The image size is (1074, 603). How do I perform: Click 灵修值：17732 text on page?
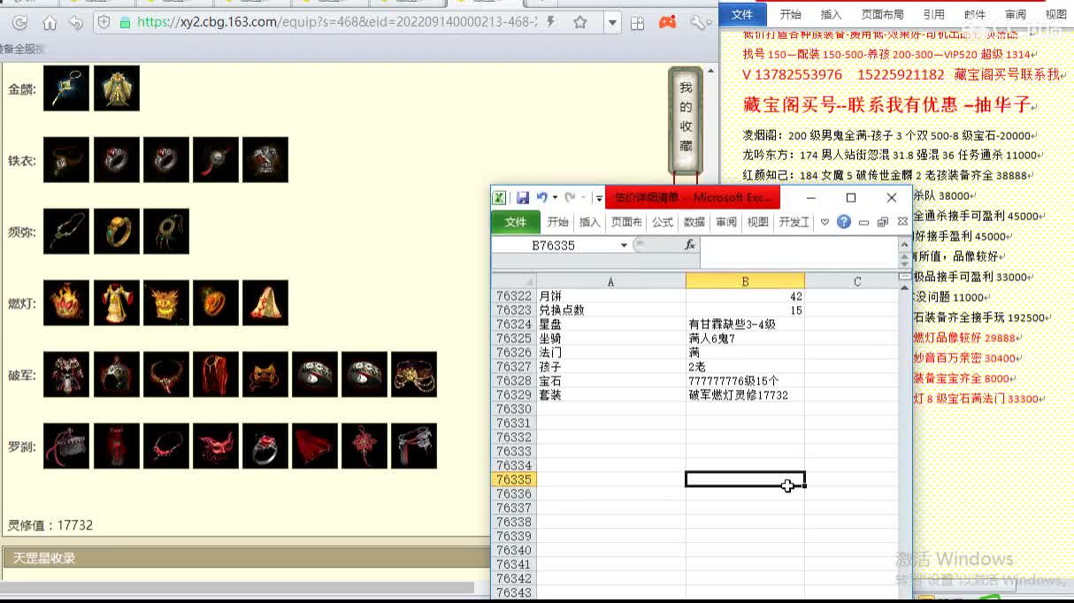pos(50,525)
